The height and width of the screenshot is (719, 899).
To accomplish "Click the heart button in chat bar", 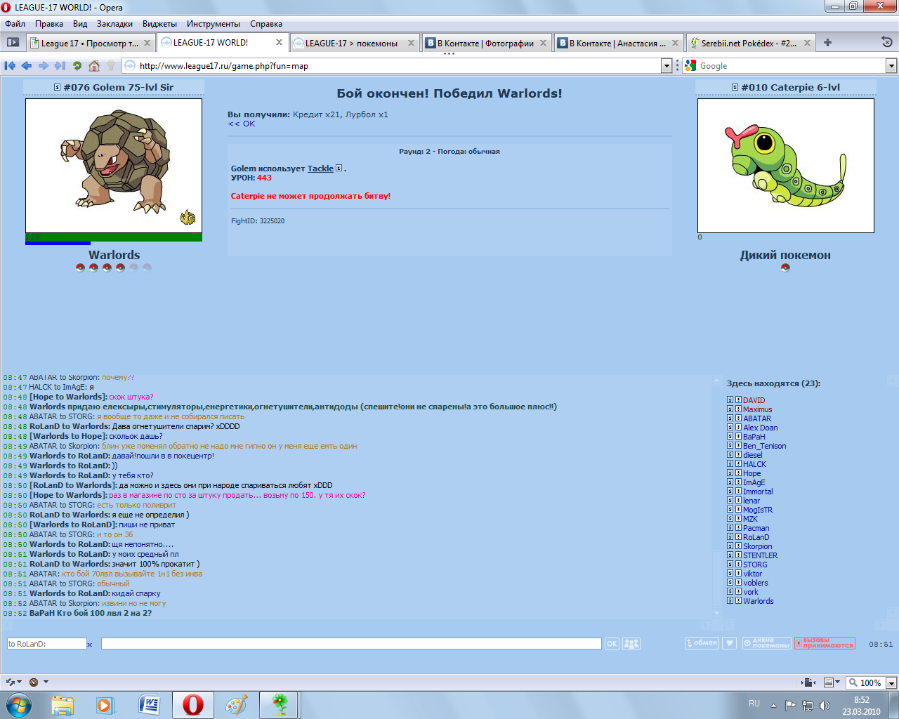I will click(x=730, y=643).
